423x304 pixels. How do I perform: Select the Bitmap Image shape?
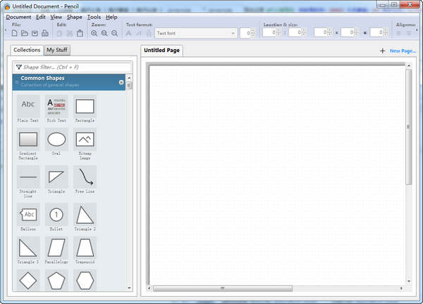tap(85, 139)
